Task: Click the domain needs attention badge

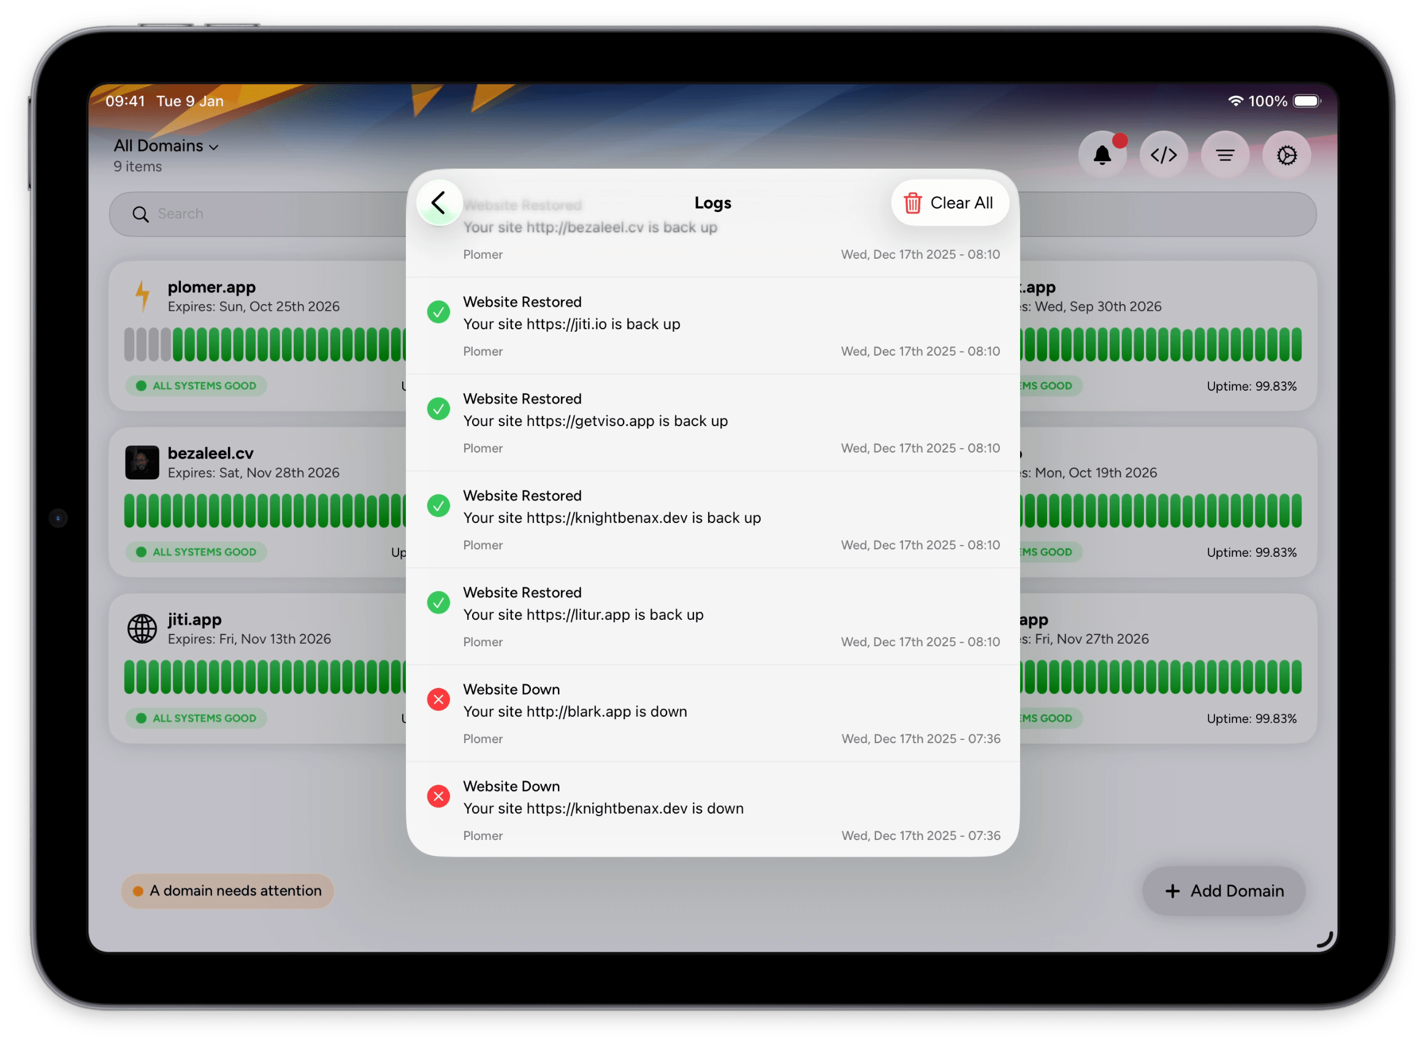Action: tap(227, 891)
